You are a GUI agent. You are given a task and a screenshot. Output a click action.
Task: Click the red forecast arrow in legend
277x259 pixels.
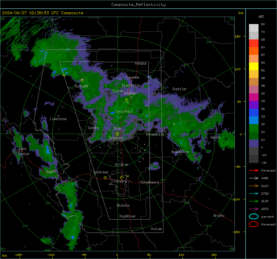(x=254, y=170)
